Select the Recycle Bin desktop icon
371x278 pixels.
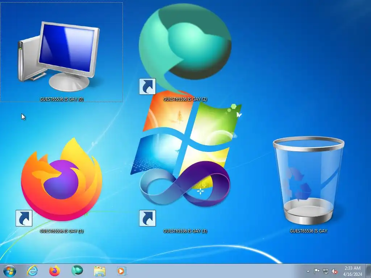pos(309,180)
